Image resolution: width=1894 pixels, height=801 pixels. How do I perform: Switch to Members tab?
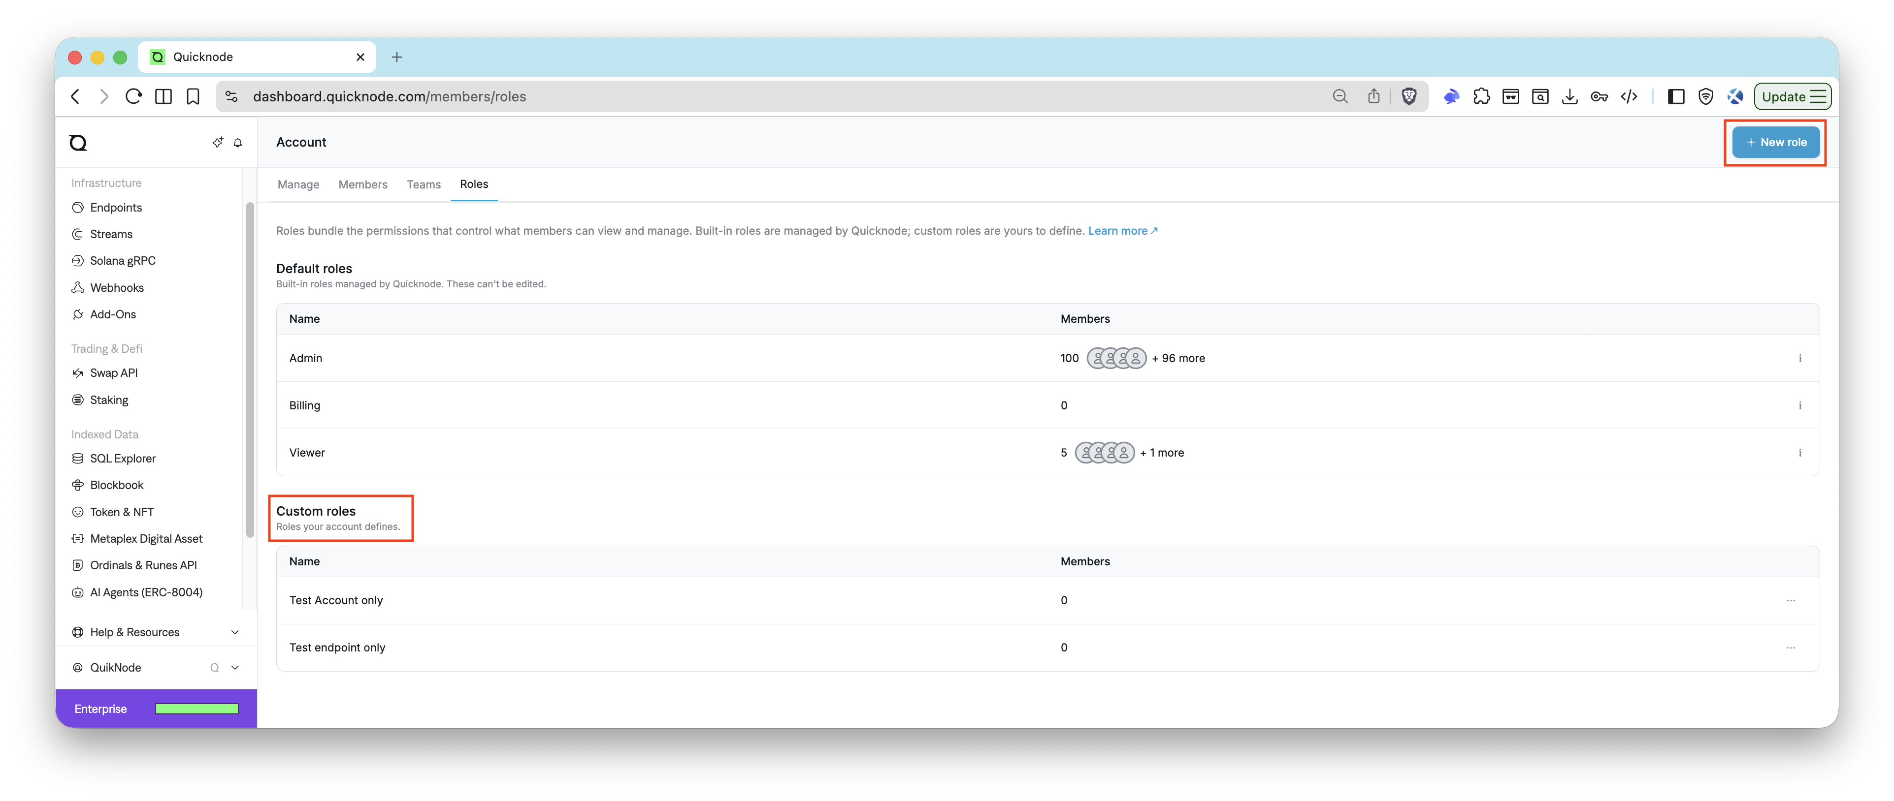coord(362,185)
